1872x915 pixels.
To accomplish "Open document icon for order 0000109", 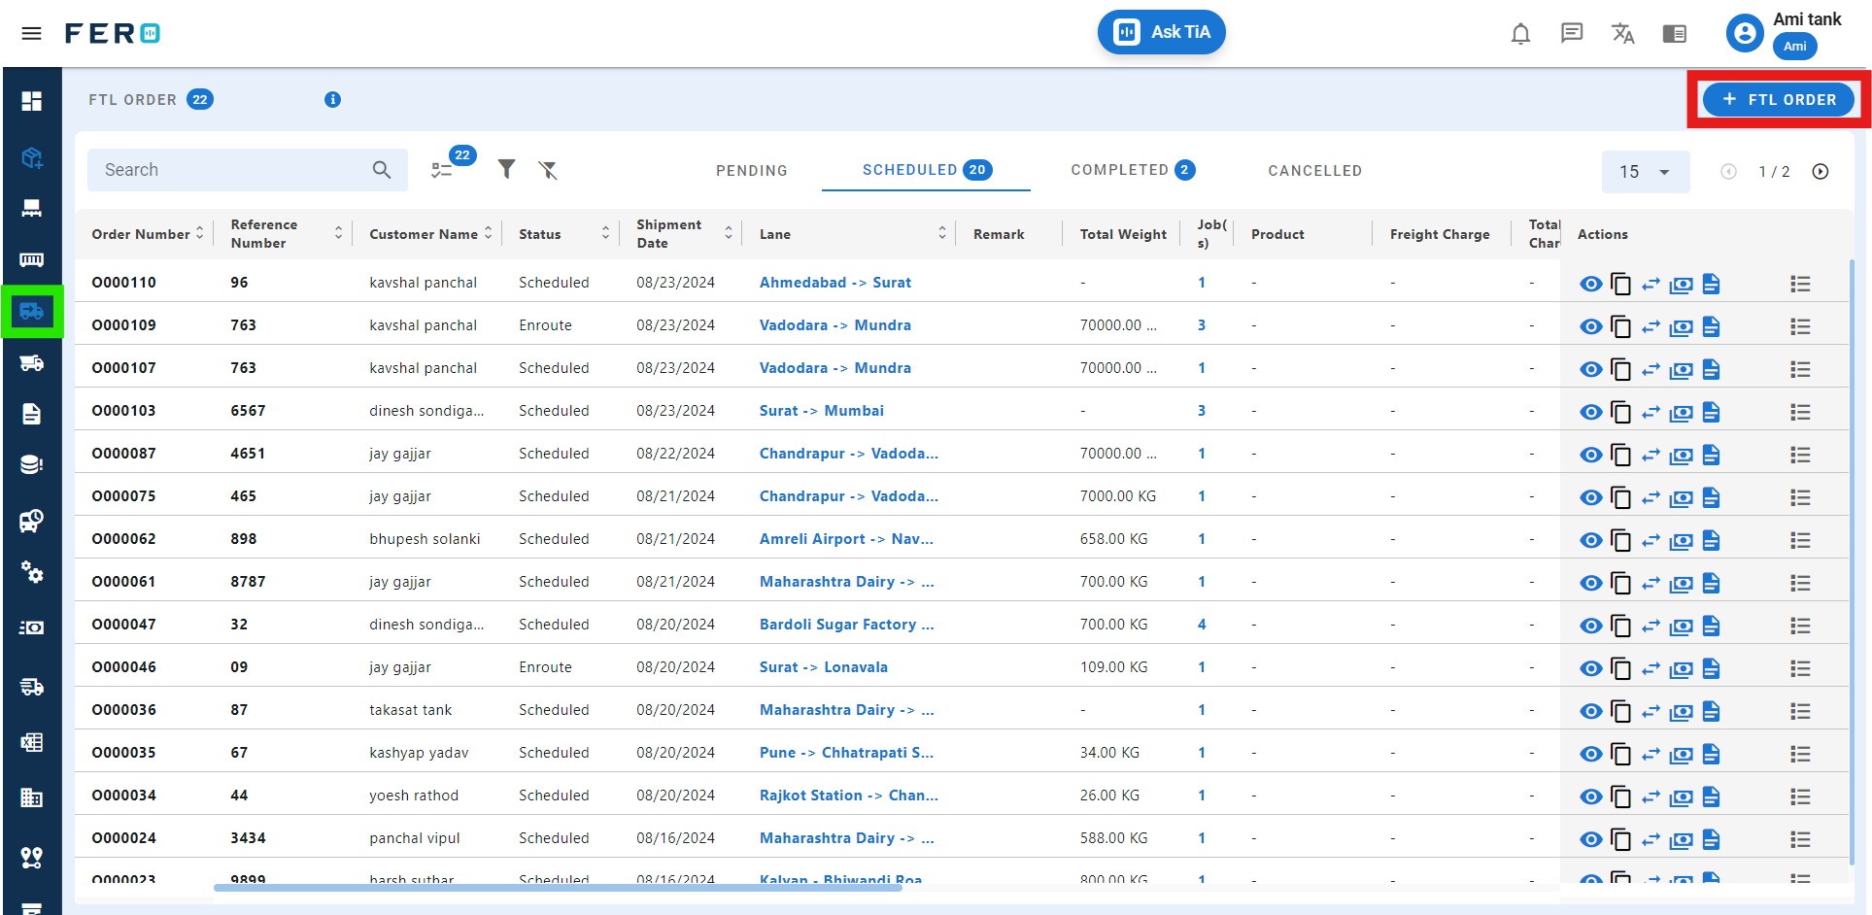I will click(x=1712, y=326).
